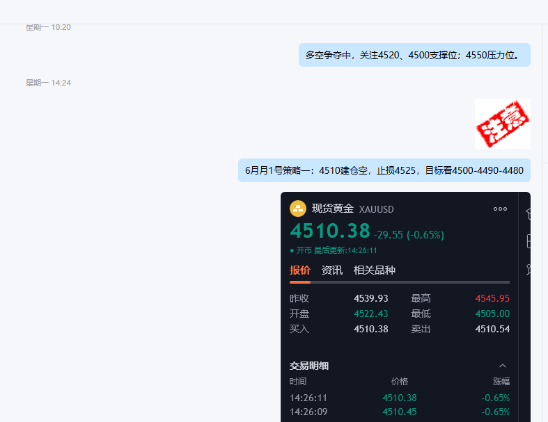548x422 pixels.
Task: Open the spot gold quote screenshot image
Action: coord(405,307)
